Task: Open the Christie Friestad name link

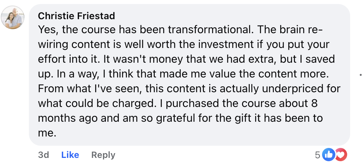Action: (x=77, y=16)
